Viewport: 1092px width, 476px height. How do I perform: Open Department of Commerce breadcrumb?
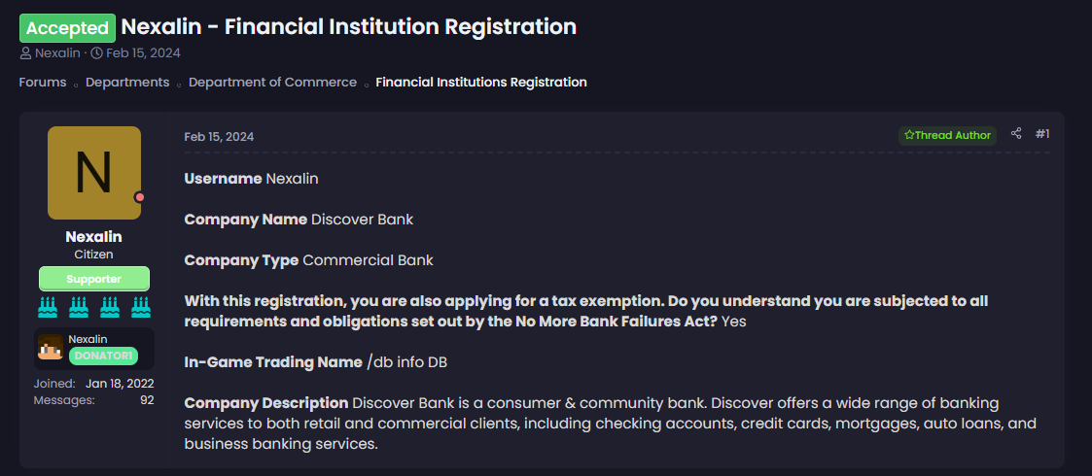point(272,83)
